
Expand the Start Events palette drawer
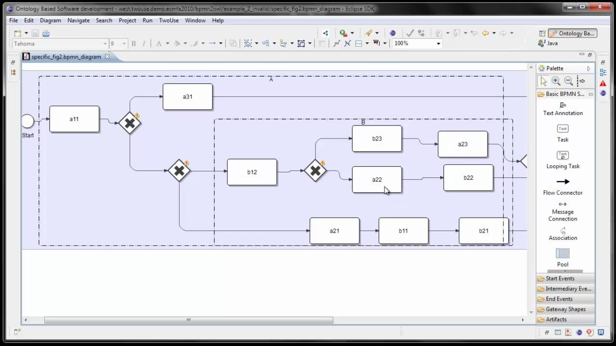point(565,278)
